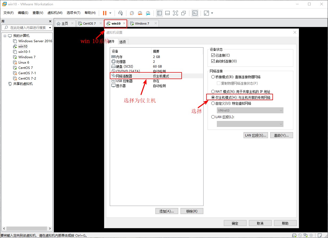Select win10-1 in the library tree
Screen dimensions: 328x238
pyautogui.click(x=24, y=52)
